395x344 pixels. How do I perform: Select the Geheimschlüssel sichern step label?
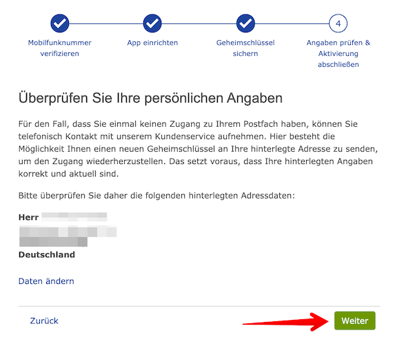pos(245,48)
